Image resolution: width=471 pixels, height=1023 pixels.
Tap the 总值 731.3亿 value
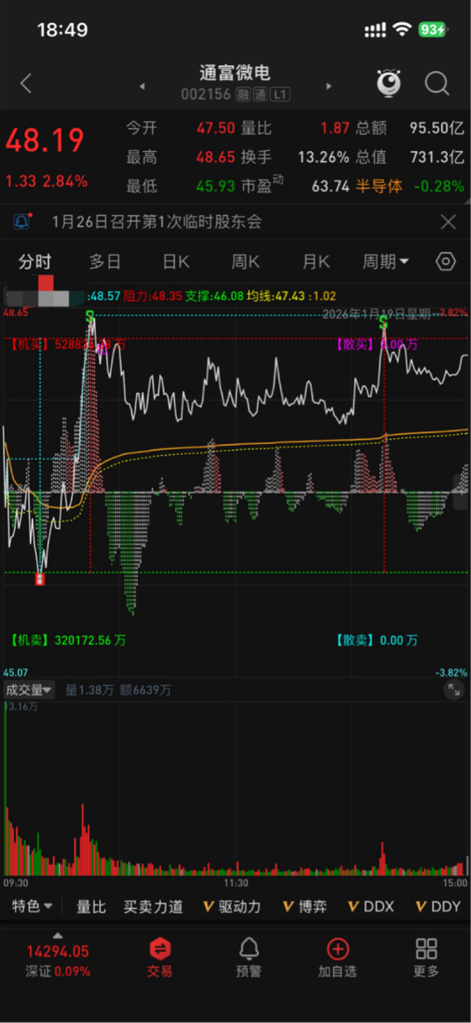[x=437, y=157]
